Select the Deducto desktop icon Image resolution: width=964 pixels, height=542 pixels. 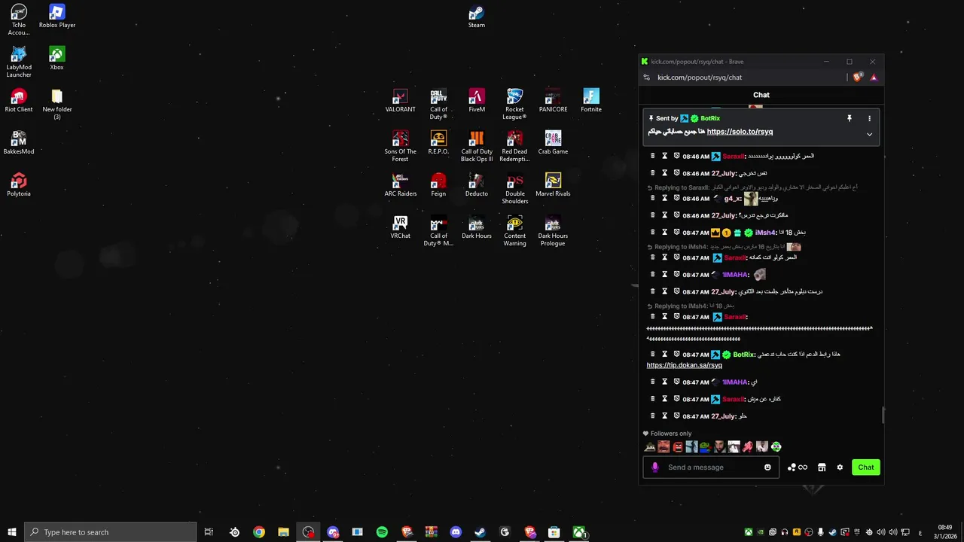point(476,185)
